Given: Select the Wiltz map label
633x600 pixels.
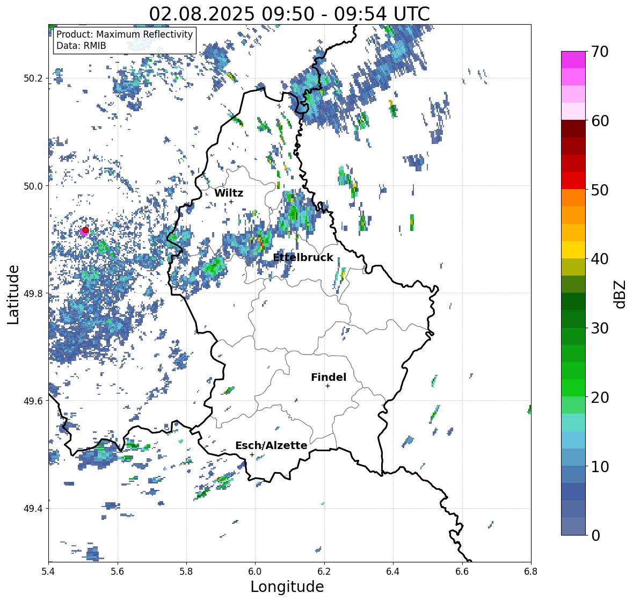Looking at the screenshot, I should [x=229, y=193].
